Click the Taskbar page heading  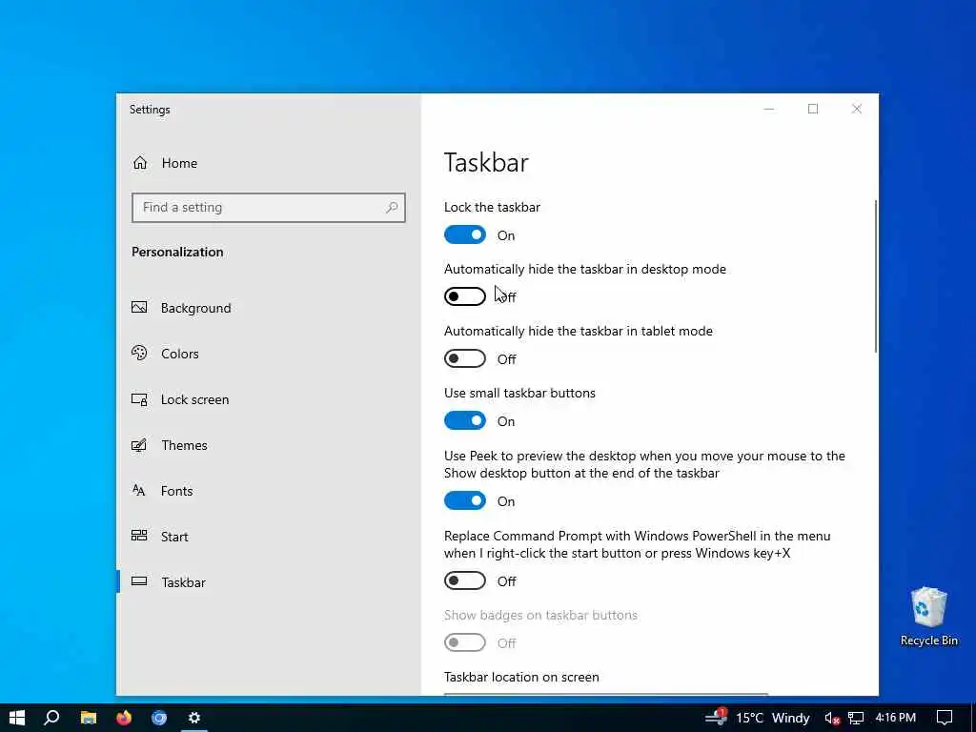tap(486, 162)
